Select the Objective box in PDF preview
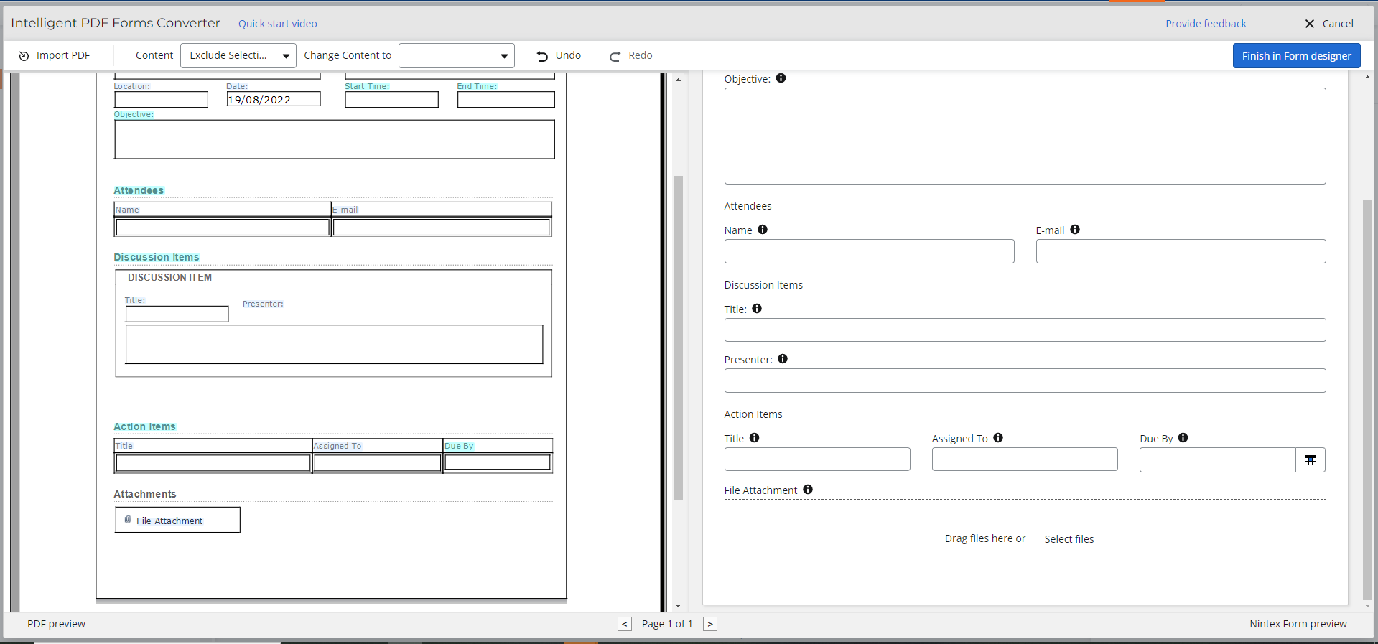This screenshot has height=644, width=1378. click(x=335, y=139)
